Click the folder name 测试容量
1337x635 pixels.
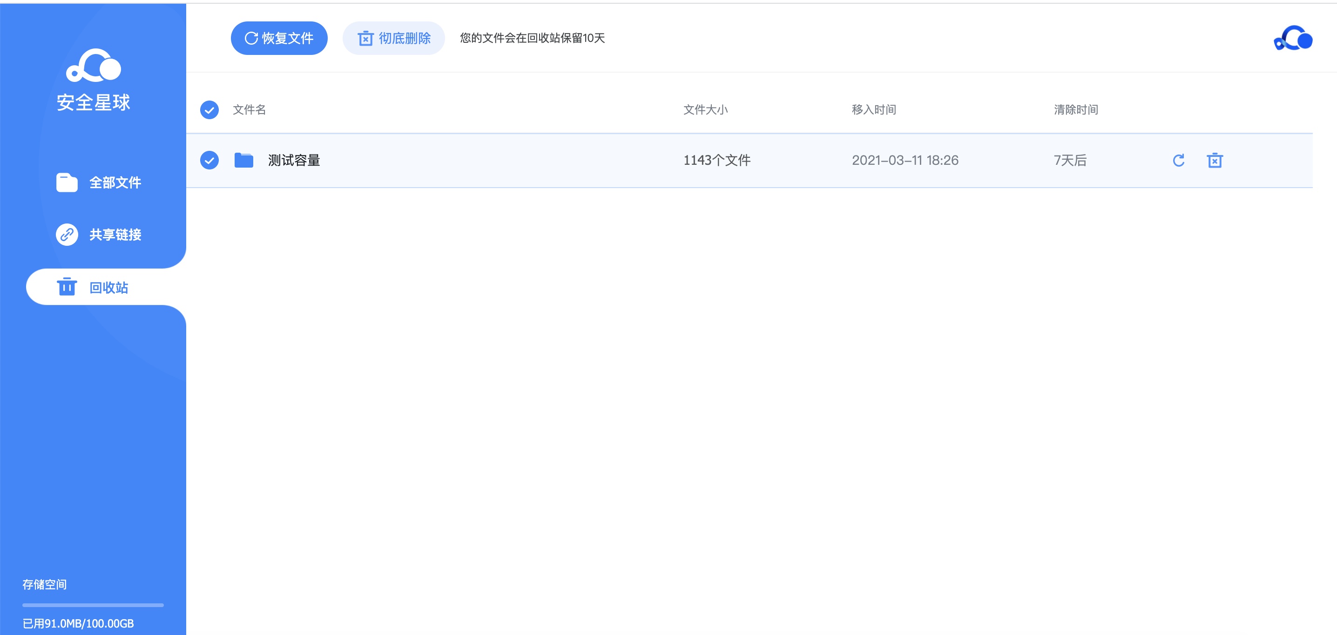coord(294,161)
